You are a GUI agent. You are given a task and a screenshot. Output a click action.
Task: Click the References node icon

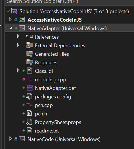click(x=30, y=36)
